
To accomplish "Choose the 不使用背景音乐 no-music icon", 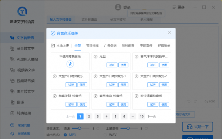I will [70, 64].
